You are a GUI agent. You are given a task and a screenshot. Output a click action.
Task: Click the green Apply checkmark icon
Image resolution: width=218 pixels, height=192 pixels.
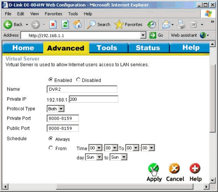coord(154,168)
